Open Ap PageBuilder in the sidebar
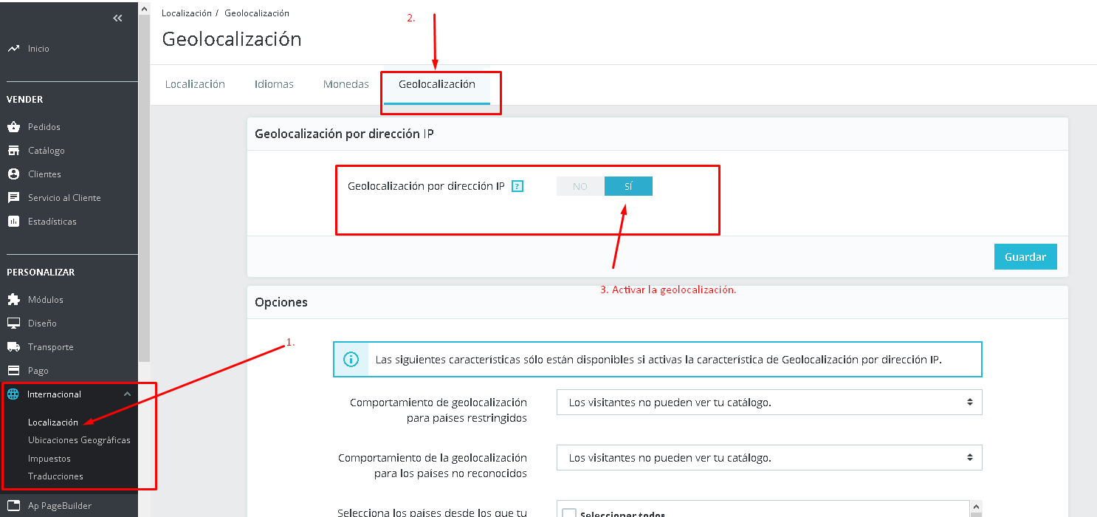Viewport: 1097px width, 517px height. coord(60,506)
